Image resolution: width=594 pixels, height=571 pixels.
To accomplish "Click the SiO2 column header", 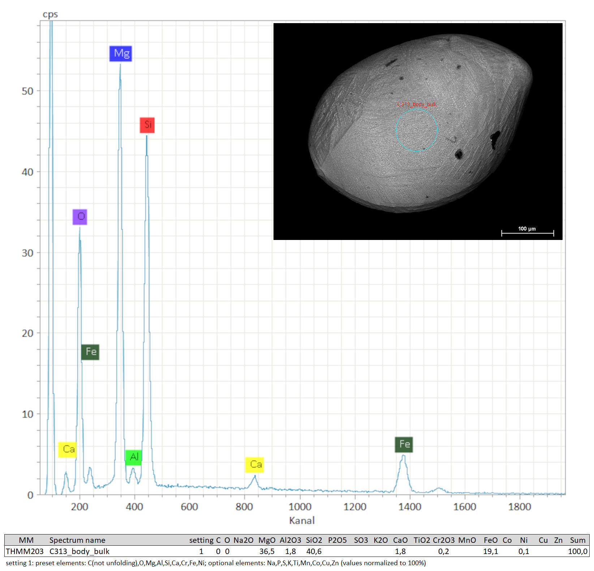I will point(314,540).
